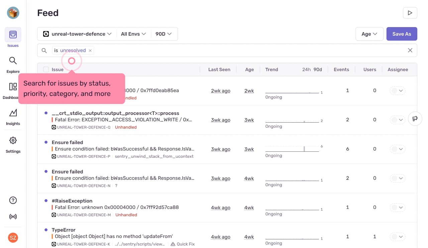Click the broadcast what's new icon
Image resolution: width=428 pixels, height=248 pixels.
point(13,217)
